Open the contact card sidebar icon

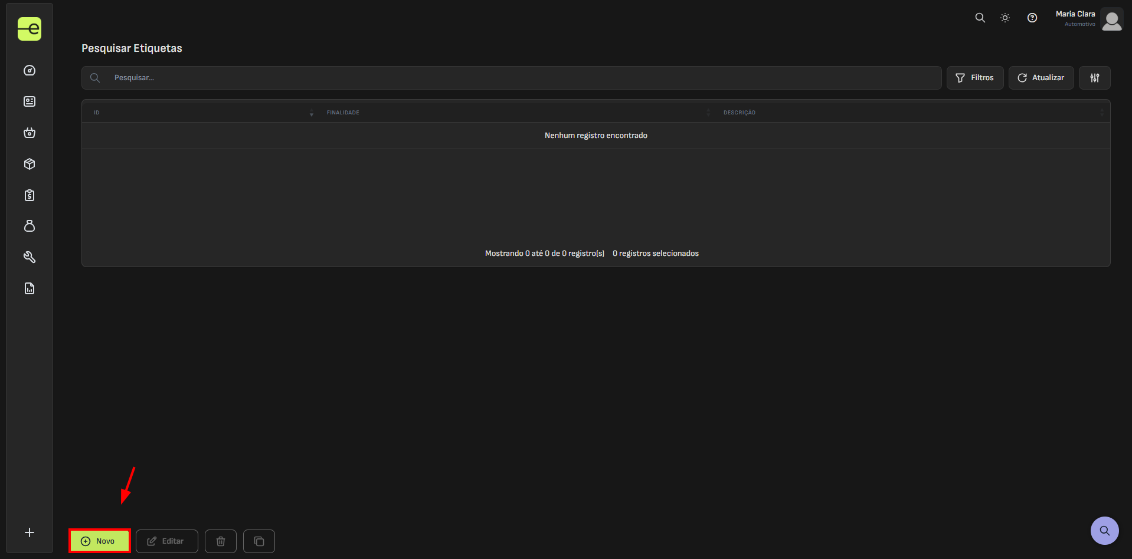coord(30,101)
